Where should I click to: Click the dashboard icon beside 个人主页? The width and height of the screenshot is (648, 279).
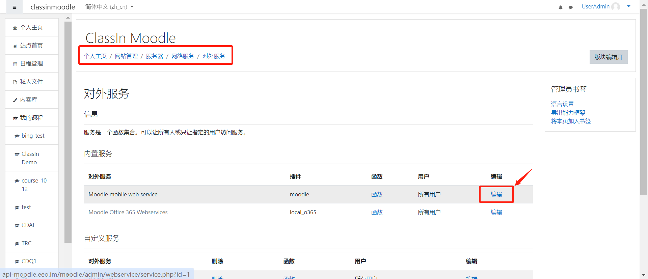[15, 28]
